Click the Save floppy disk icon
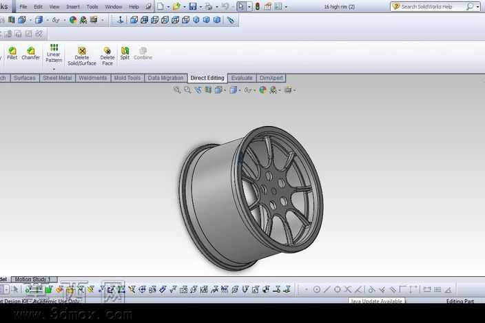 click(193, 6)
